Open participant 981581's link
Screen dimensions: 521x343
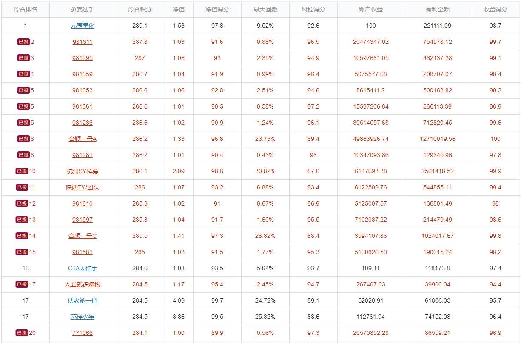point(83,252)
